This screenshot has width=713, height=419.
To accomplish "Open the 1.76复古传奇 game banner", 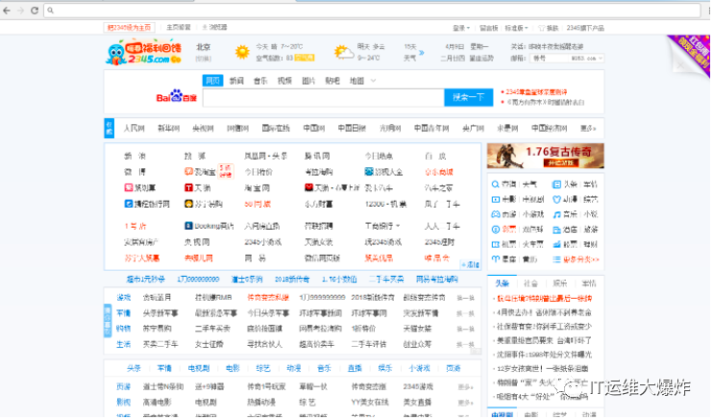I will [x=545, y=156].
